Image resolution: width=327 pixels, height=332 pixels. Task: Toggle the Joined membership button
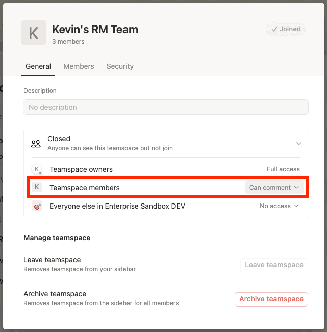coord(286,29)
